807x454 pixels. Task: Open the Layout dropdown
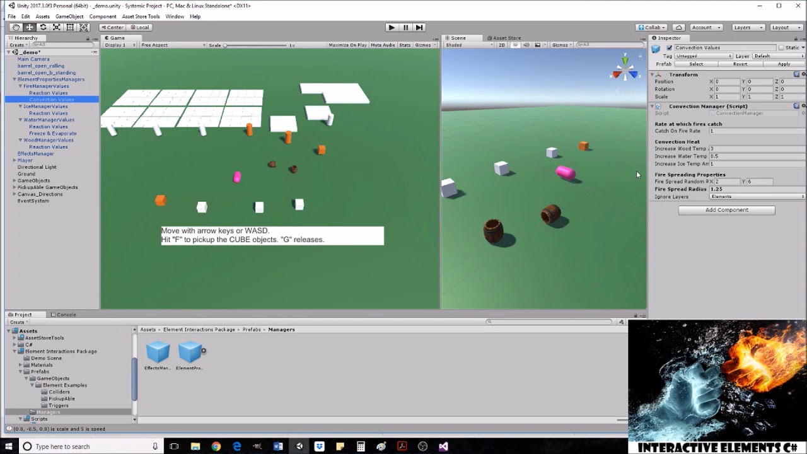click(786, 27)
